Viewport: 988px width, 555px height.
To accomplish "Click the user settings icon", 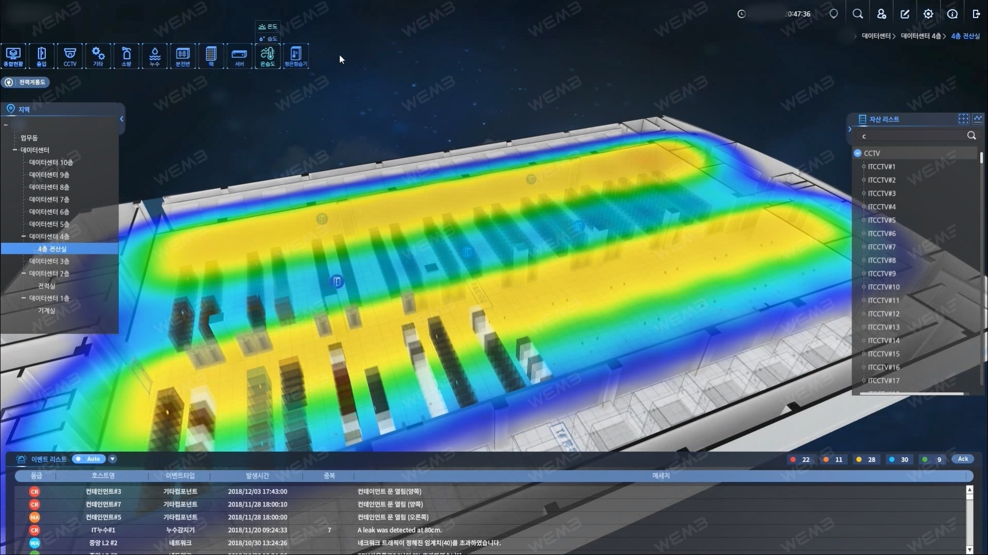I will 881,14.
